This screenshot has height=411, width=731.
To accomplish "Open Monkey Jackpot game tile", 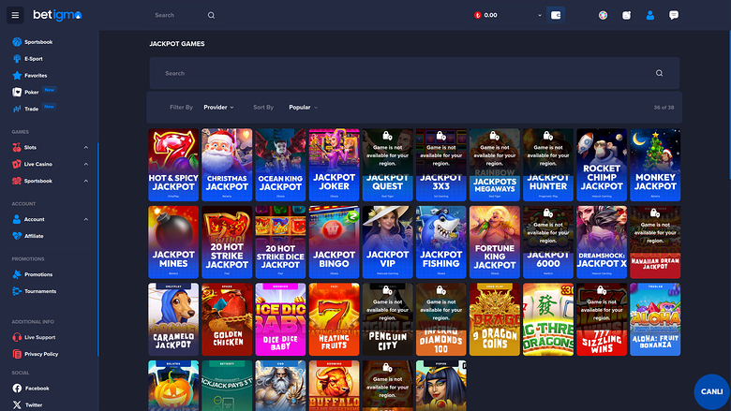I will (655, 165).
